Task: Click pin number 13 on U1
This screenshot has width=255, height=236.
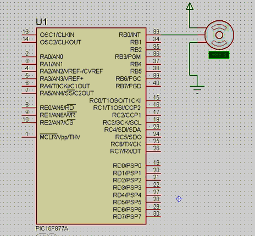Action: tap(26, 32)
